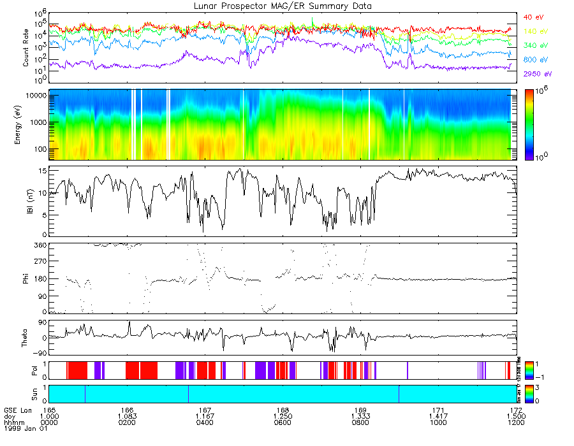Click the 'Pol' axis label
The width and height of the screenshot is (574, 446).
pyautogui.click(x=34, y=371)
